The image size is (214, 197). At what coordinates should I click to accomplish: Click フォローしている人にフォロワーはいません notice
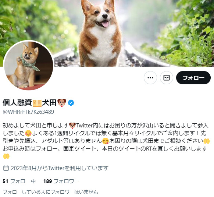(x=50, y=192)
